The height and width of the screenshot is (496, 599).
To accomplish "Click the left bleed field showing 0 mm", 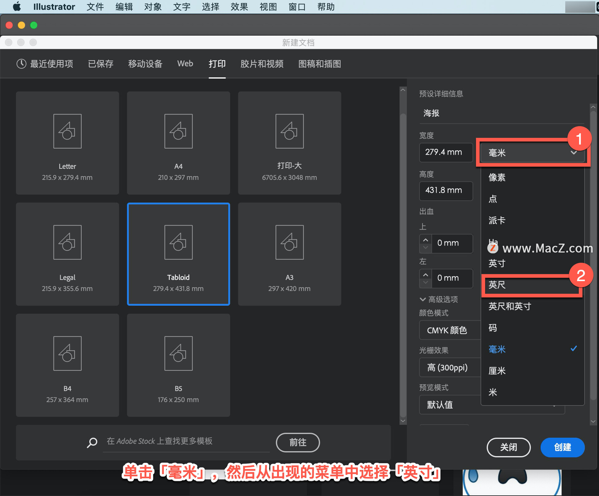I will coord(452,278).
